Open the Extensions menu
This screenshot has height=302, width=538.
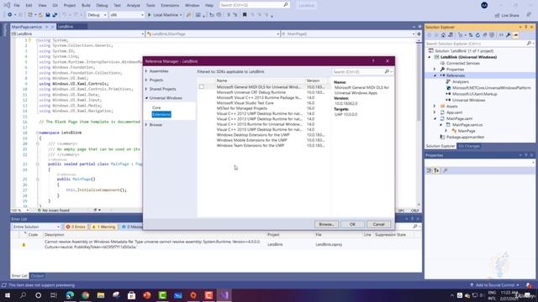170,6
